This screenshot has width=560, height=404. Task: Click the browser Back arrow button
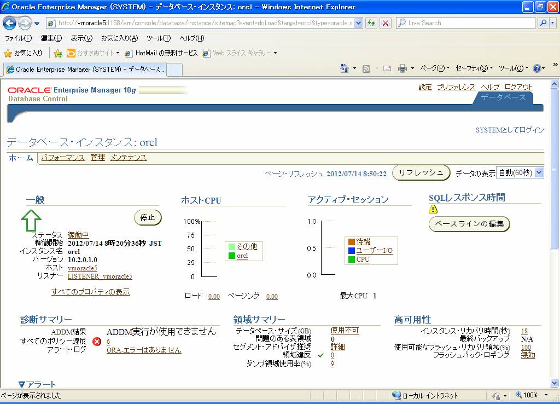pyautogui.click(x=10, y=23)
